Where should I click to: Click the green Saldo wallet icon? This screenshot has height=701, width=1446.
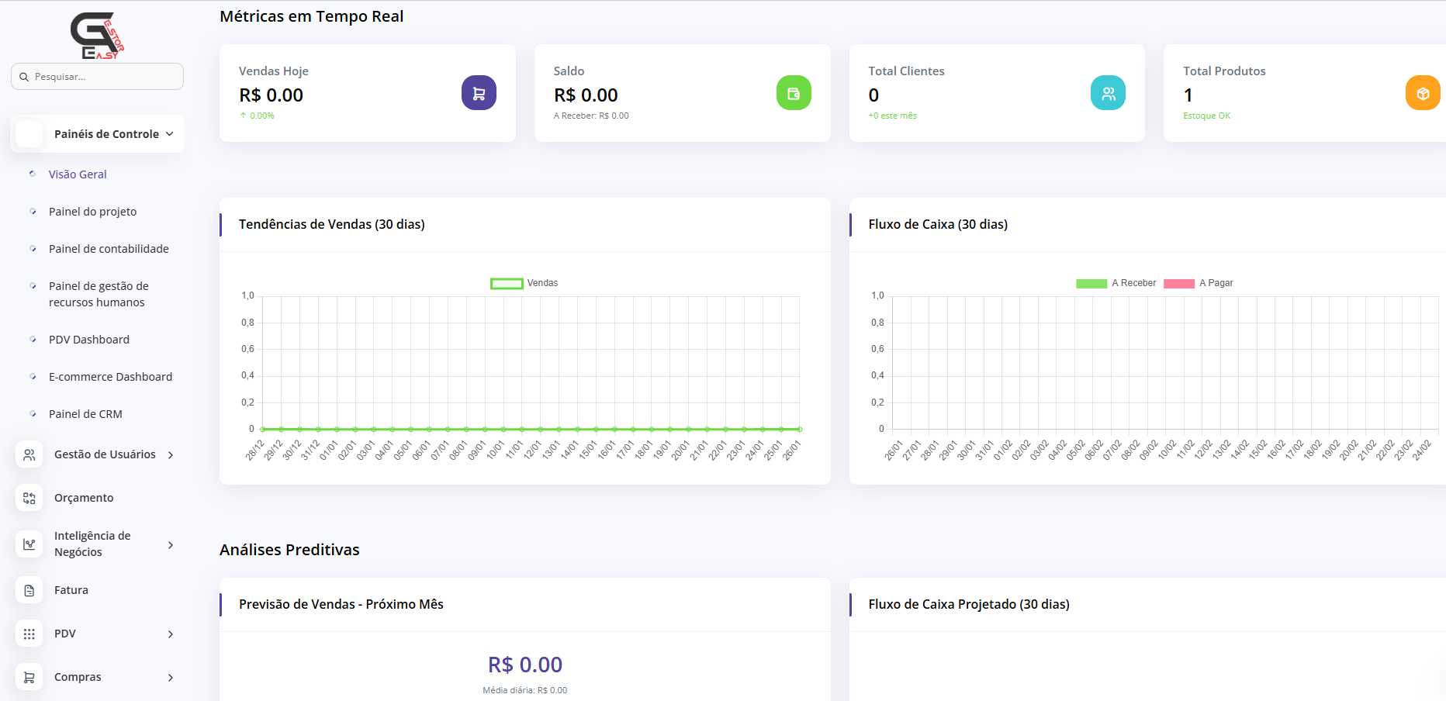[794, 93]
